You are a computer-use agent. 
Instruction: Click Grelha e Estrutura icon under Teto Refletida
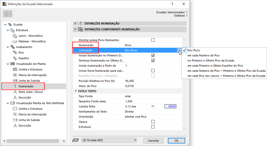coord(15,109)
